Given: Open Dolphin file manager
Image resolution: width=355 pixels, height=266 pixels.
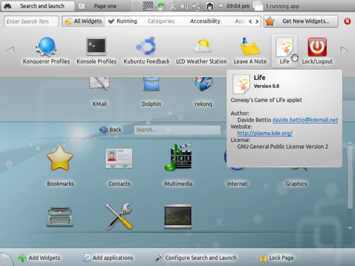Looking at the screenshot, I should pos(151,92).
